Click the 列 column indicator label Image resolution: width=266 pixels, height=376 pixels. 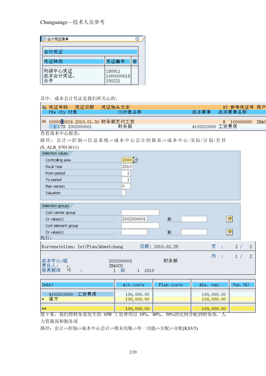coord(214,256)
